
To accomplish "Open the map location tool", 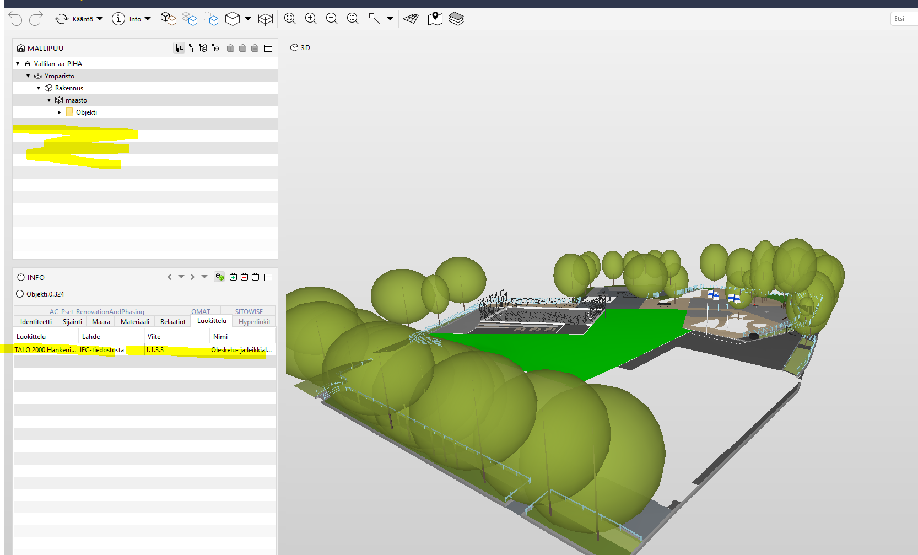I will [435, 19].
